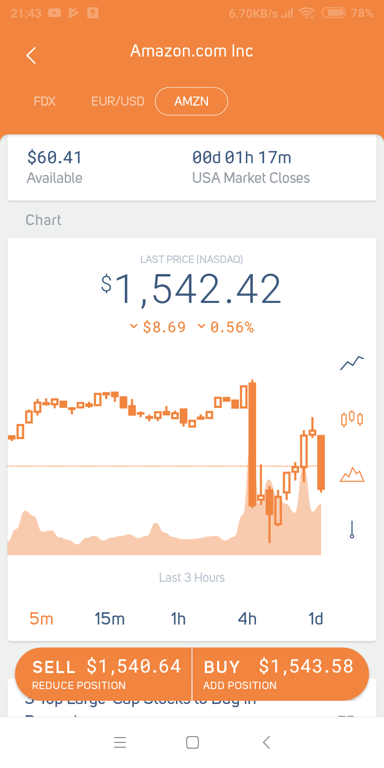The image size is (384, 768).
Task: Tap the last price $1,542.42
Action: tap(191, 290)
